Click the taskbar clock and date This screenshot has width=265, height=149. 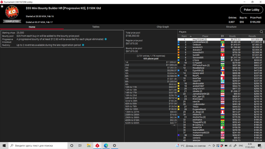coord(250,146)
